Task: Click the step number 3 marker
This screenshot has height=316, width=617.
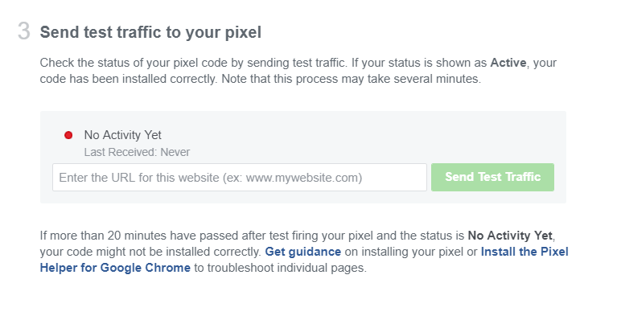Action: pos(23,31)
